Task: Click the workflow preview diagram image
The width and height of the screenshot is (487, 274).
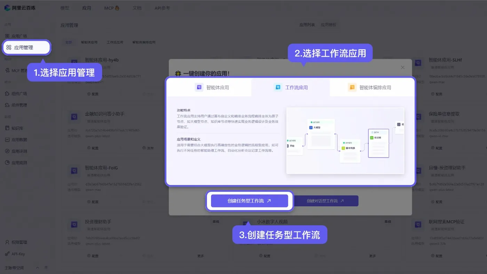Action: [x=345, y=140]
